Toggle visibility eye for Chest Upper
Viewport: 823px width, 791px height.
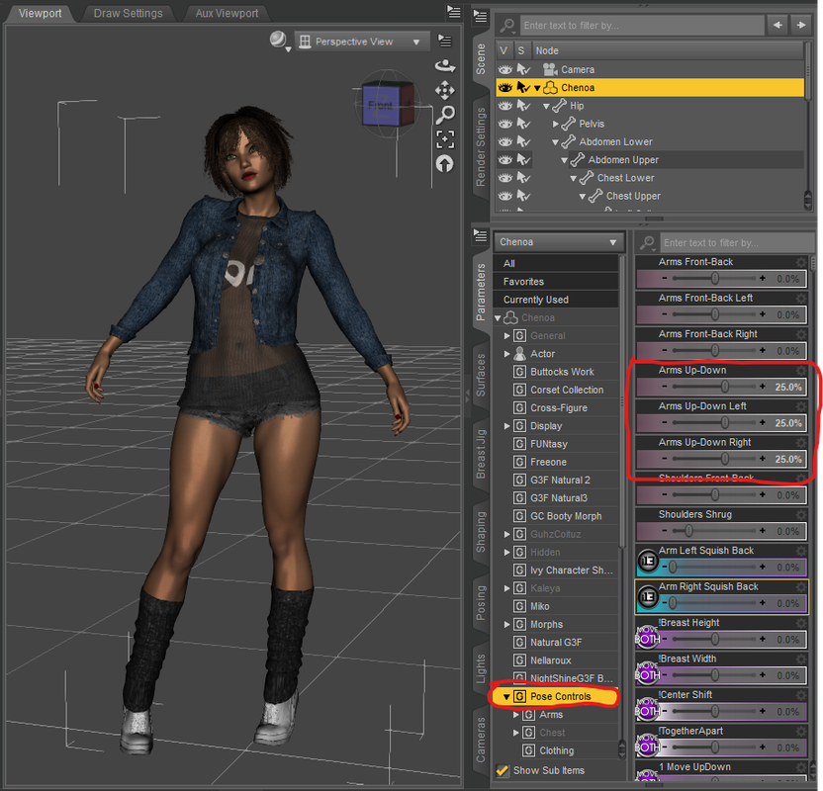coord(504,196)
